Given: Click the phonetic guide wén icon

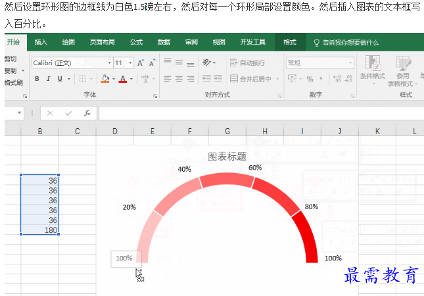Looking at the screenshot, I should coord(145,78).
